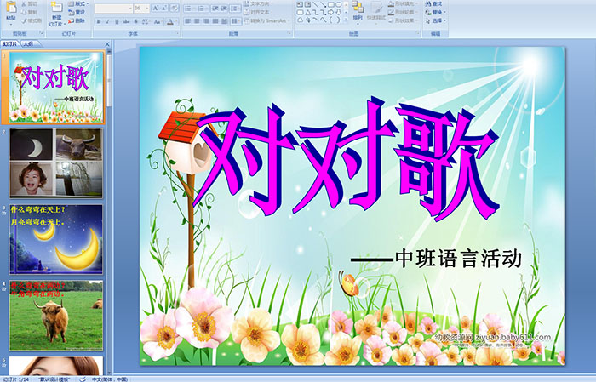The width and height of the screenshot is (596, 382).
Task: Select the rectangle shape in shapes gallery
Action: pos(330,4)
